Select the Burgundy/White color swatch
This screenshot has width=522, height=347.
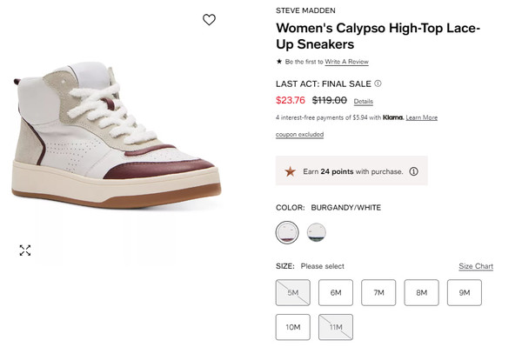pos(287,232)
